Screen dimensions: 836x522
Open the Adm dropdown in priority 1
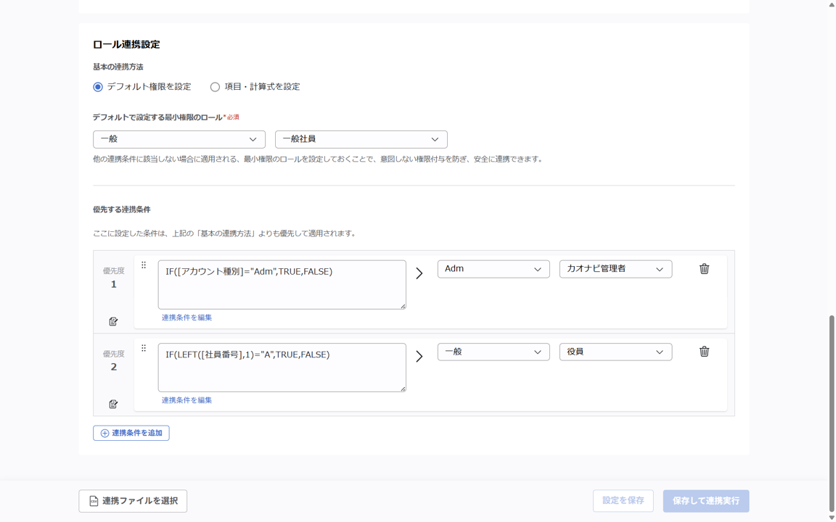[x=493, y=269]
